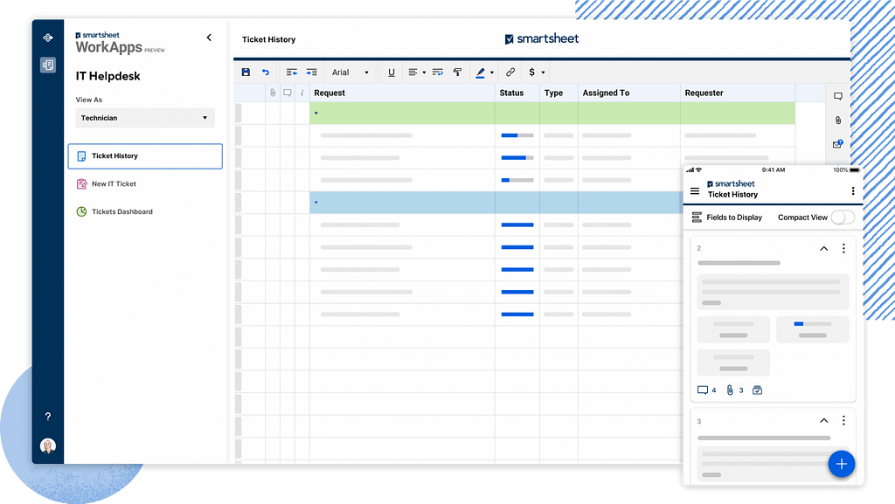The image size is (895, 504).
Task: Choose the highlight color pen icon
Action: click(x=480, y=72)
